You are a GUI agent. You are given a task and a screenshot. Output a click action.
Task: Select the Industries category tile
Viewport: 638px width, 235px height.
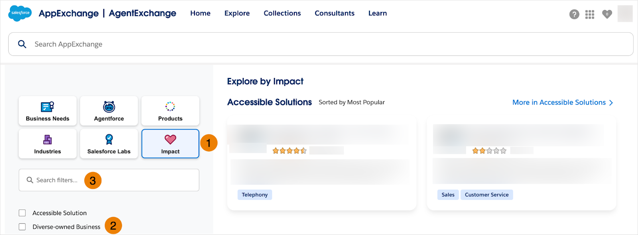point(47,144)
